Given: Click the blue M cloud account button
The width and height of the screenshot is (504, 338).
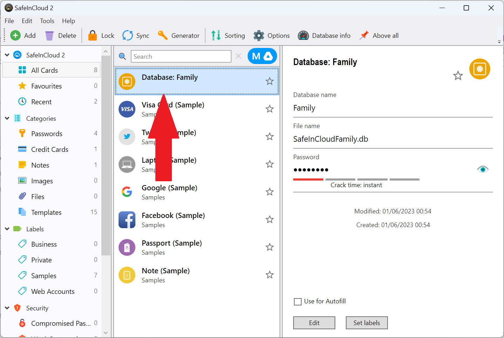Looking at the screenshot, I should click(262, 56).
